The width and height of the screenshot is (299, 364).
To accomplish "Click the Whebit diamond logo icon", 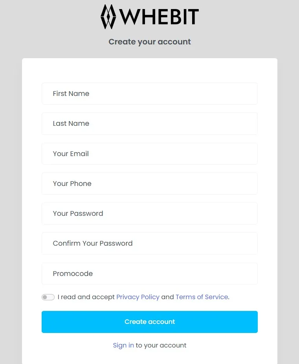I will (x=108, y=17).
